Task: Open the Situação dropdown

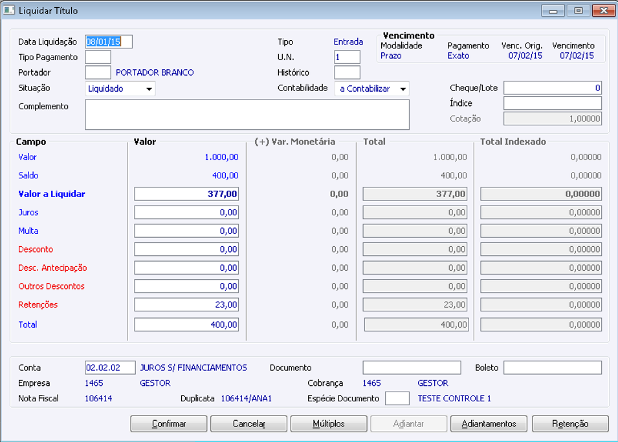Action: pos(149,89)
